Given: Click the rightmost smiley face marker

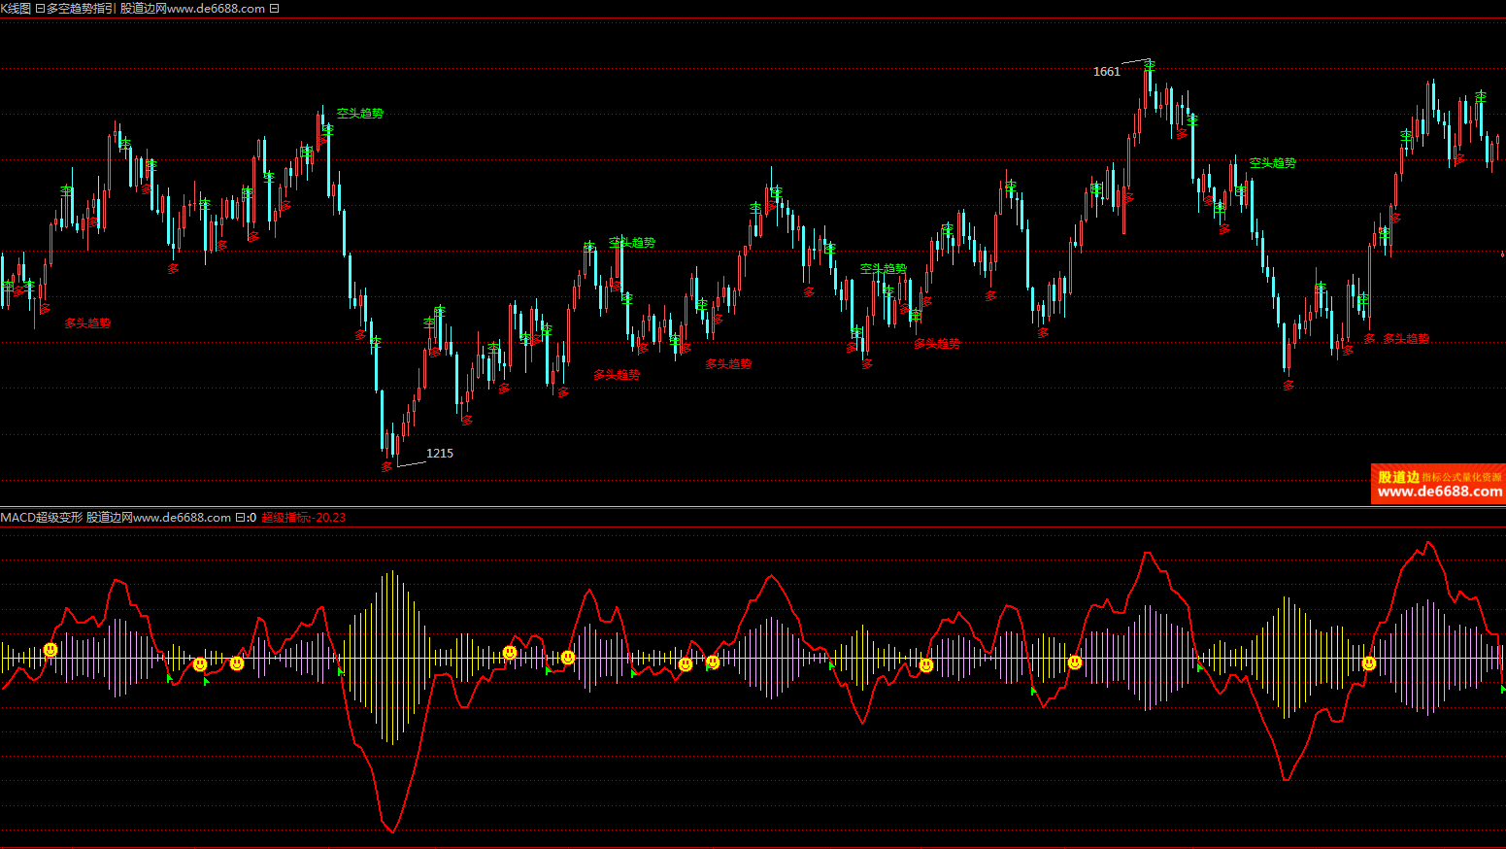Looking at the screenshot, I should tap(1368, 663).
